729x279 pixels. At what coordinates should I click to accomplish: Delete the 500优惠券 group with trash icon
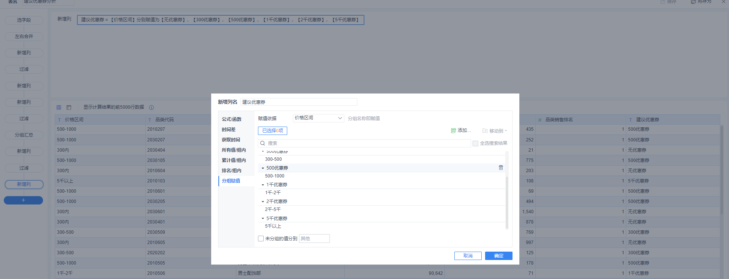[501, 168]
